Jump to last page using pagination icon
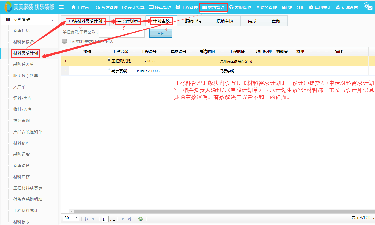This screenshot has width=375, height=225. click(x=129, y=219)
